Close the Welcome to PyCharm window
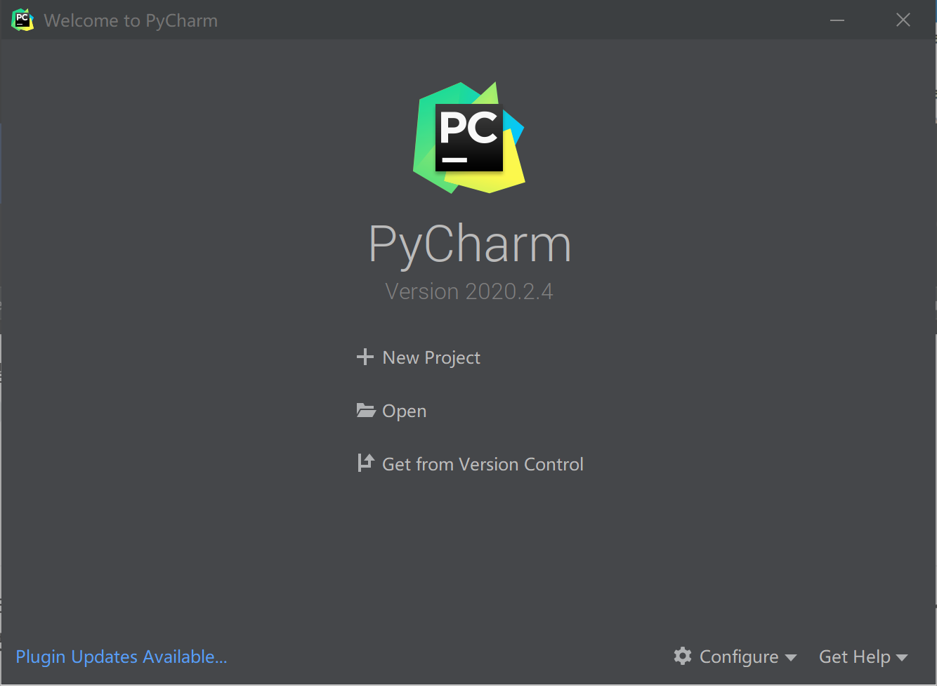Image resolution: width=937 pixels, height=686 pixels. [903, 20]
